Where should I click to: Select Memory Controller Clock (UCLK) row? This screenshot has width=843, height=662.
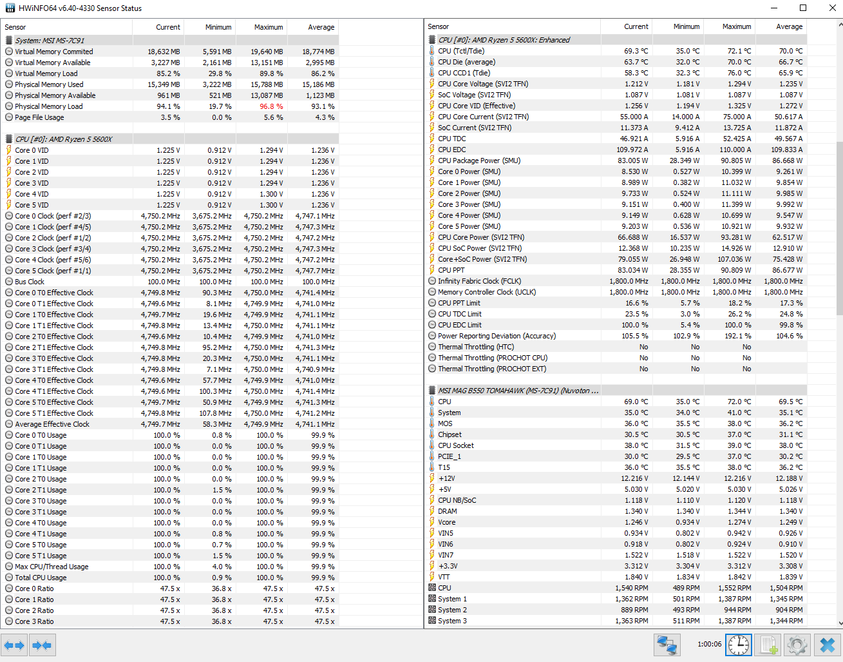[x=616, y=292]
